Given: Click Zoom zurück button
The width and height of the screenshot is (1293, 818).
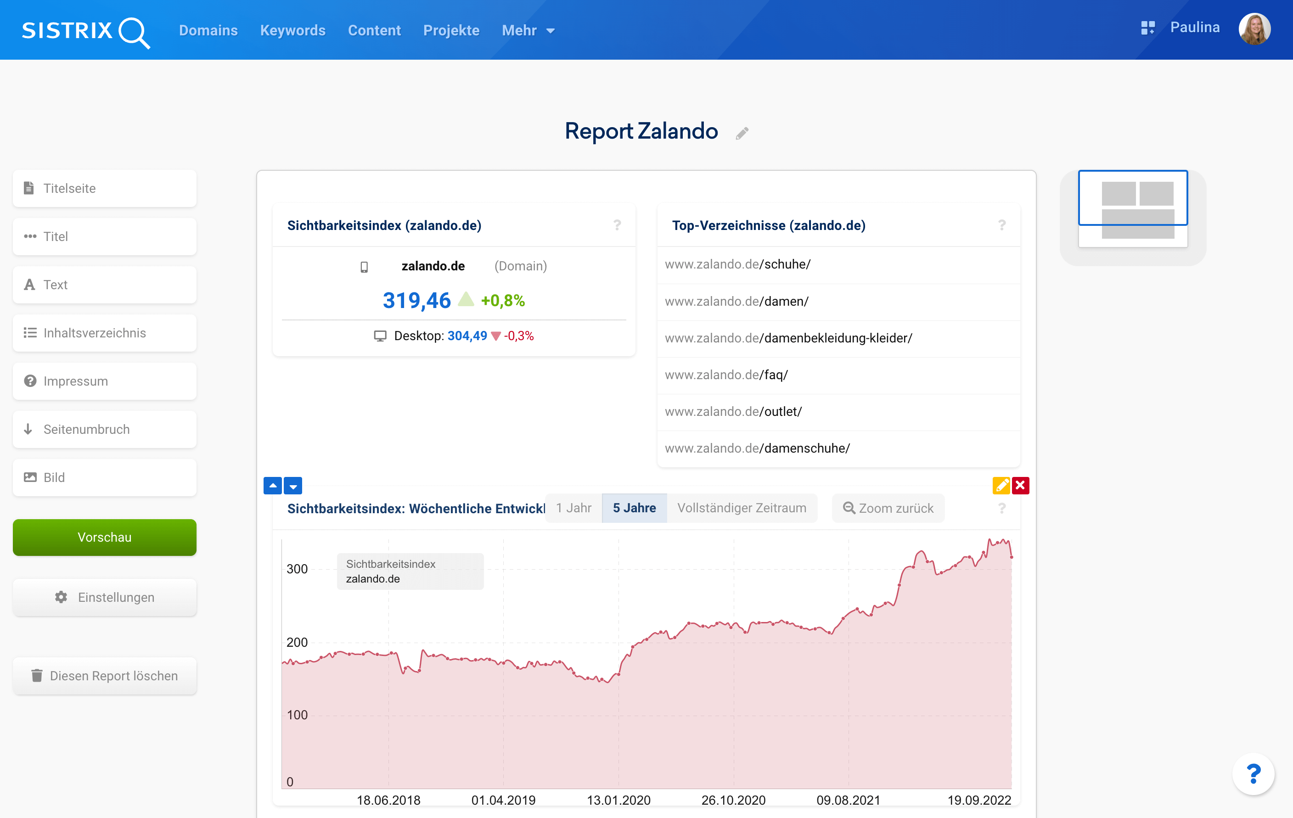Looking at the screenshot, I should click(x=888, y=508).
